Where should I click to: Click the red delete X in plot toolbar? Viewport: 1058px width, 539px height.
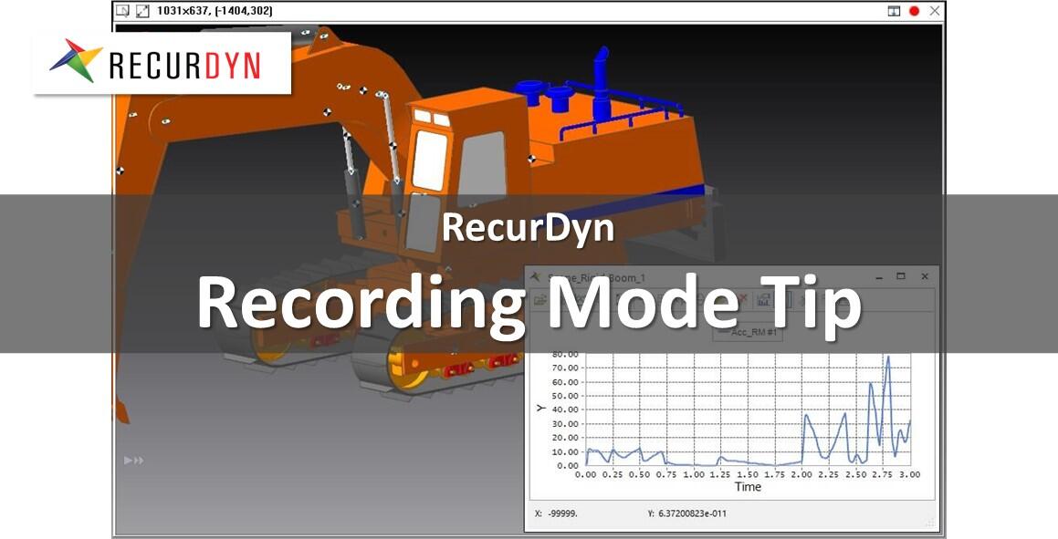pos(742,299)
